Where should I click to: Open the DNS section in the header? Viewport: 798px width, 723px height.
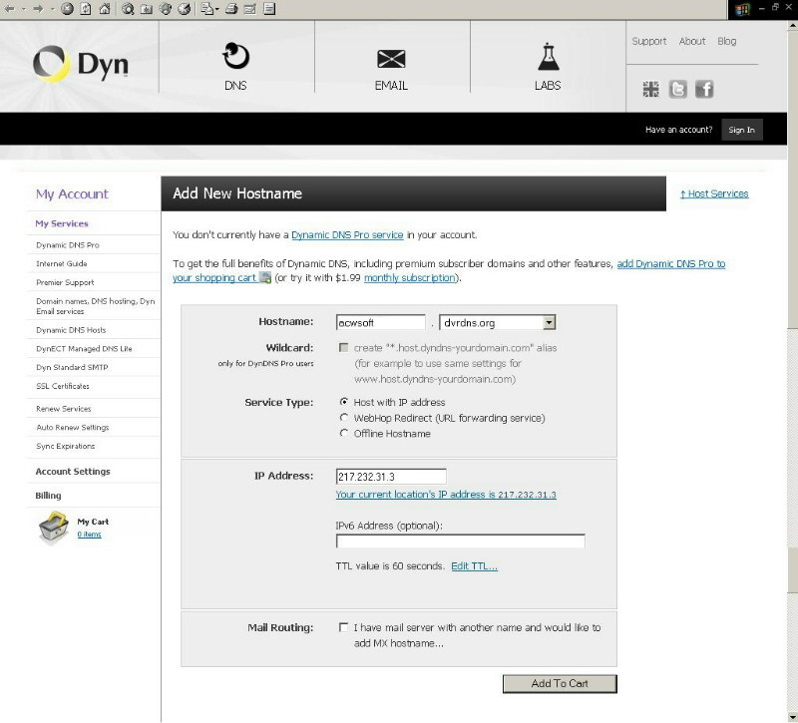tap(236, 66)
